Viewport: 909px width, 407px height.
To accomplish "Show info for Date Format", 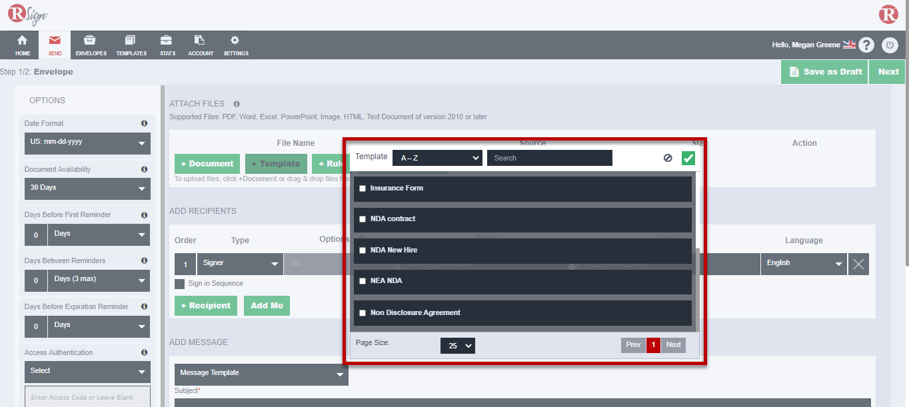I will pos(144,123).
